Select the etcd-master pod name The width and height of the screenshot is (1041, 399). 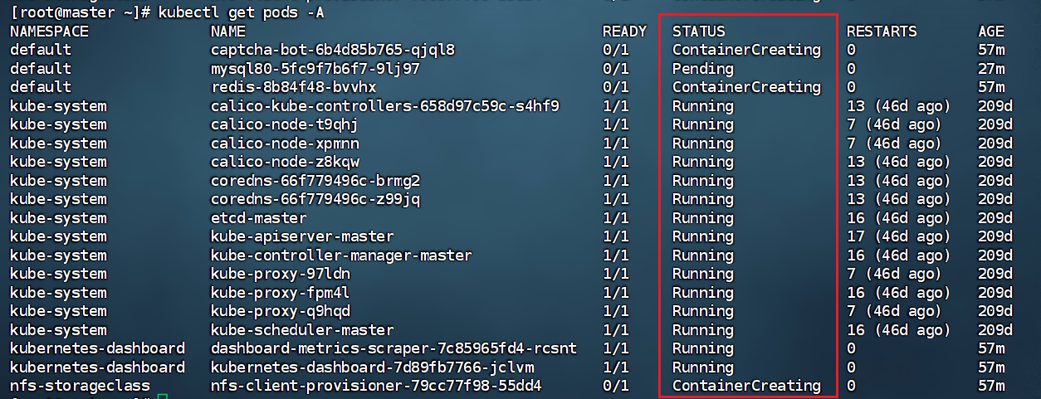[x=258, y=218]
